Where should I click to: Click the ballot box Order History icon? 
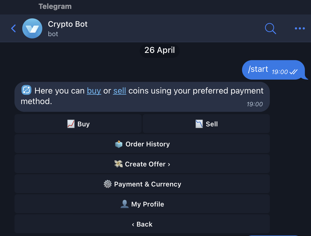119,144
